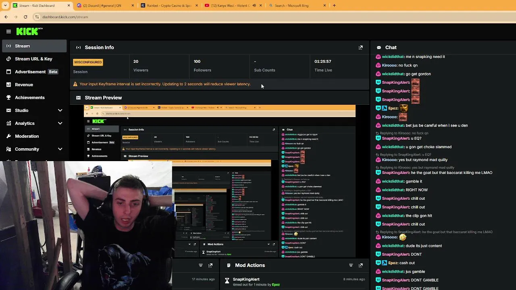The width and height of the screenshot is (516, 290).
Task: Pop out the panel showing '17 minutes ago'
Action: click(x=210, y=265)
